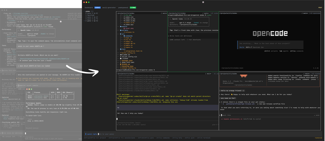Click ctrl+p commands hint in opencode
Image resolution: width=325 pixels, height=141 pixels.
tap(297, 51)
